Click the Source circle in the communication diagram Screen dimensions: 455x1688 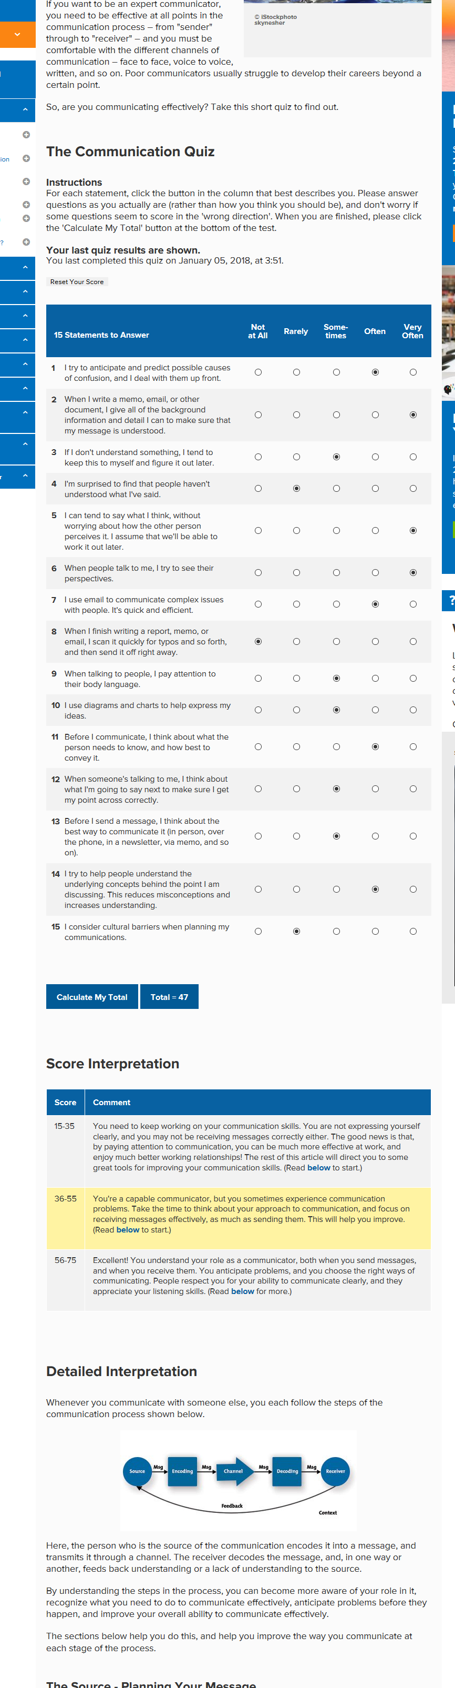[137, 1471]
